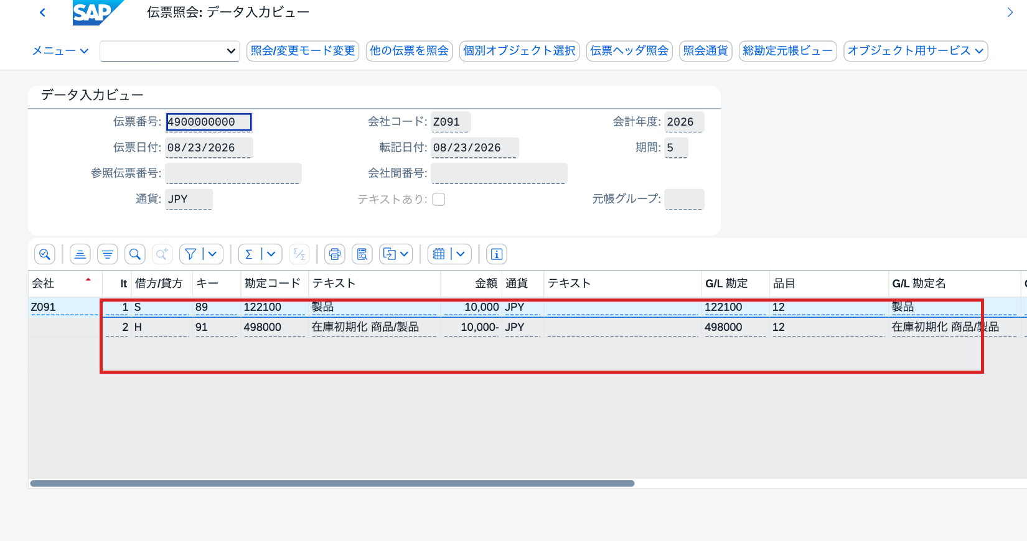Viewport: 1027px width, 541px height.
Task: Select the posting key cell 89
Action: [215, 307]
